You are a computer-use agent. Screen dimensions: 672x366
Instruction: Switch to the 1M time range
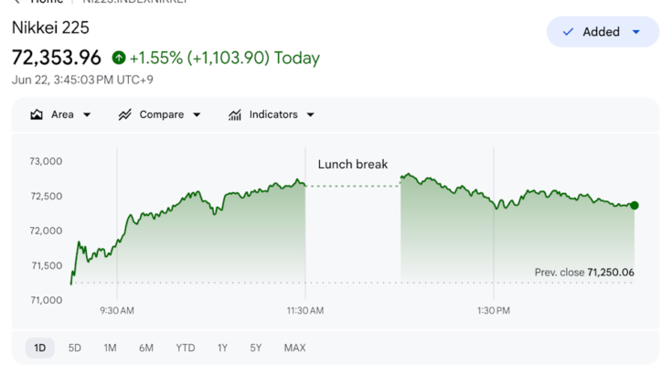click(110, 348)
